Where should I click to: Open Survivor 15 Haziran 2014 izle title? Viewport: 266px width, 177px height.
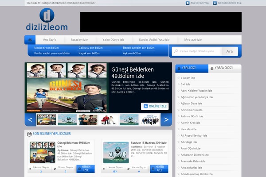click(149, 143)
